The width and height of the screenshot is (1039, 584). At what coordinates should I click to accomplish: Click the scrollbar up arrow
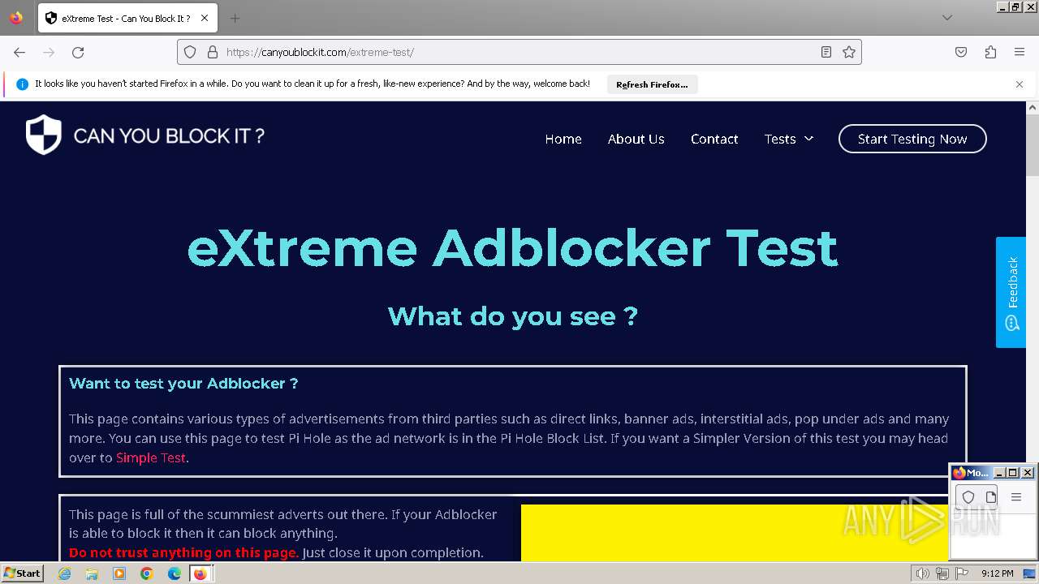pyautogui.click(x=1033, y=107)
